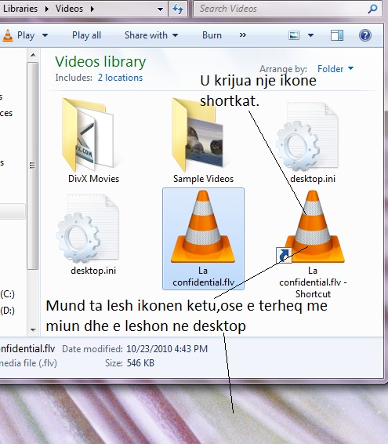Click the Burn toolbar button
This screenshot has height=444, width=388.
[212, 35]
